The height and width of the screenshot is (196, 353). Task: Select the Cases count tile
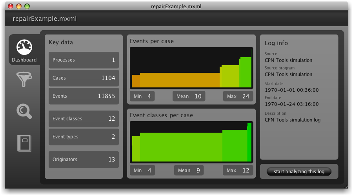pyautogui.click(x=84, y=78)
